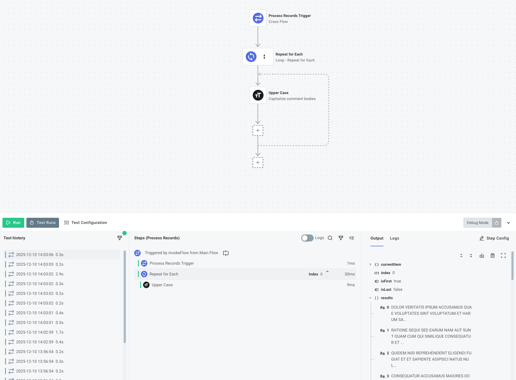Click the Run button
This screenshot has height=380, width=516.
click(13, 223)
